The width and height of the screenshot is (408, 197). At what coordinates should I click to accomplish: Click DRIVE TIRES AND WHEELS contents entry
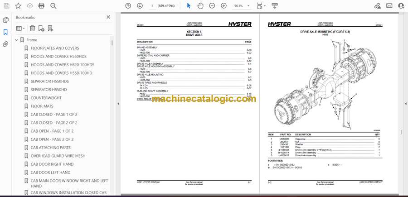152,82
